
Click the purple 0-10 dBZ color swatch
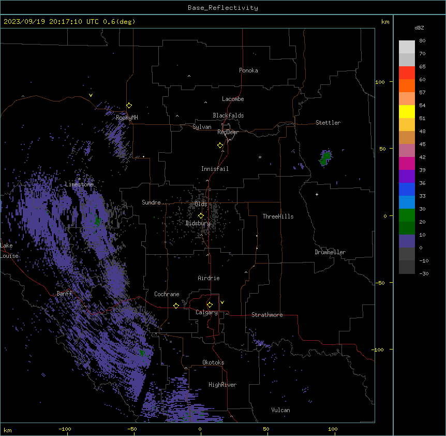coord(407,241)
